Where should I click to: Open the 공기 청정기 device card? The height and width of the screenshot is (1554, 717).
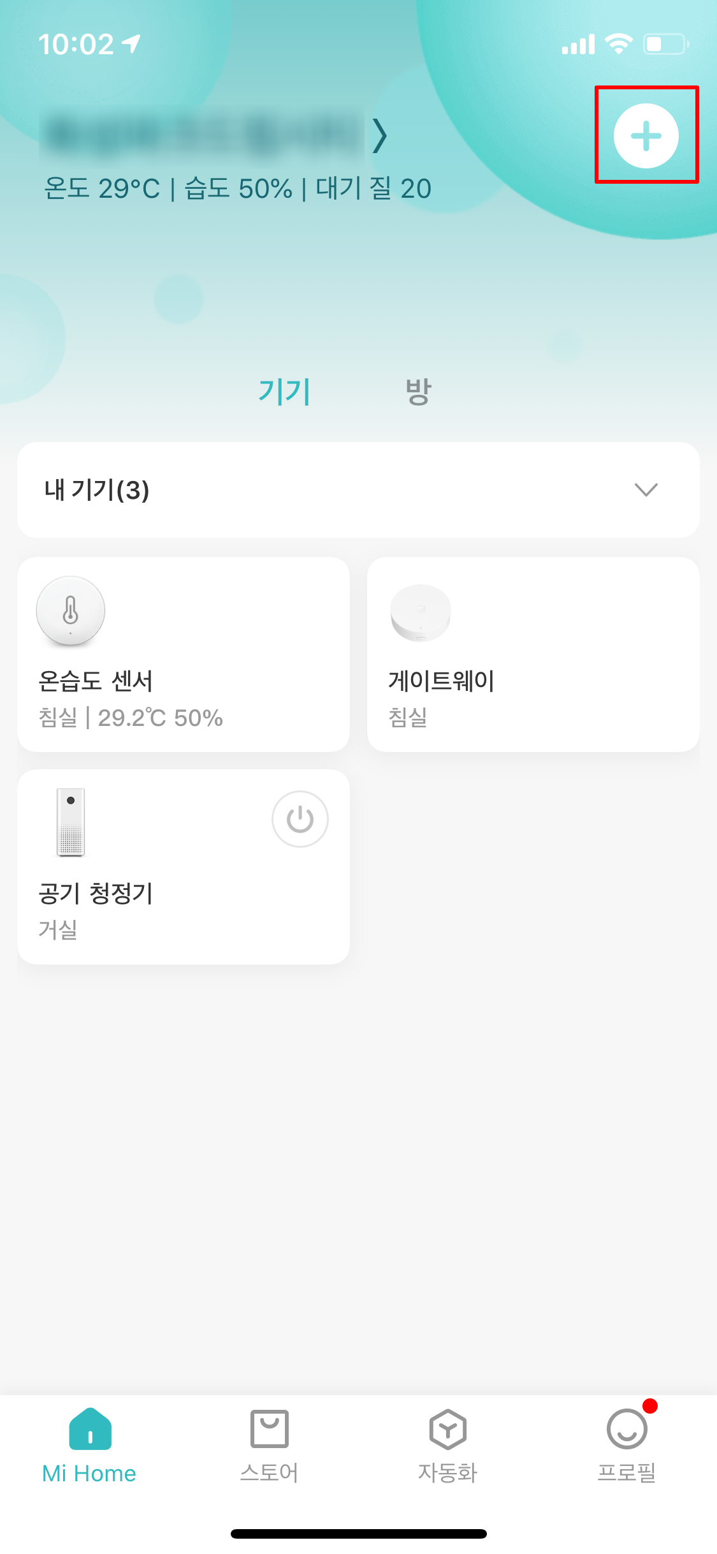pyautogui.click(x=184, y=867)
